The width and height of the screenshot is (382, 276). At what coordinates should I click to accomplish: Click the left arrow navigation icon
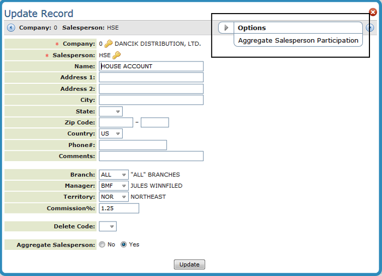click(11, 27)
